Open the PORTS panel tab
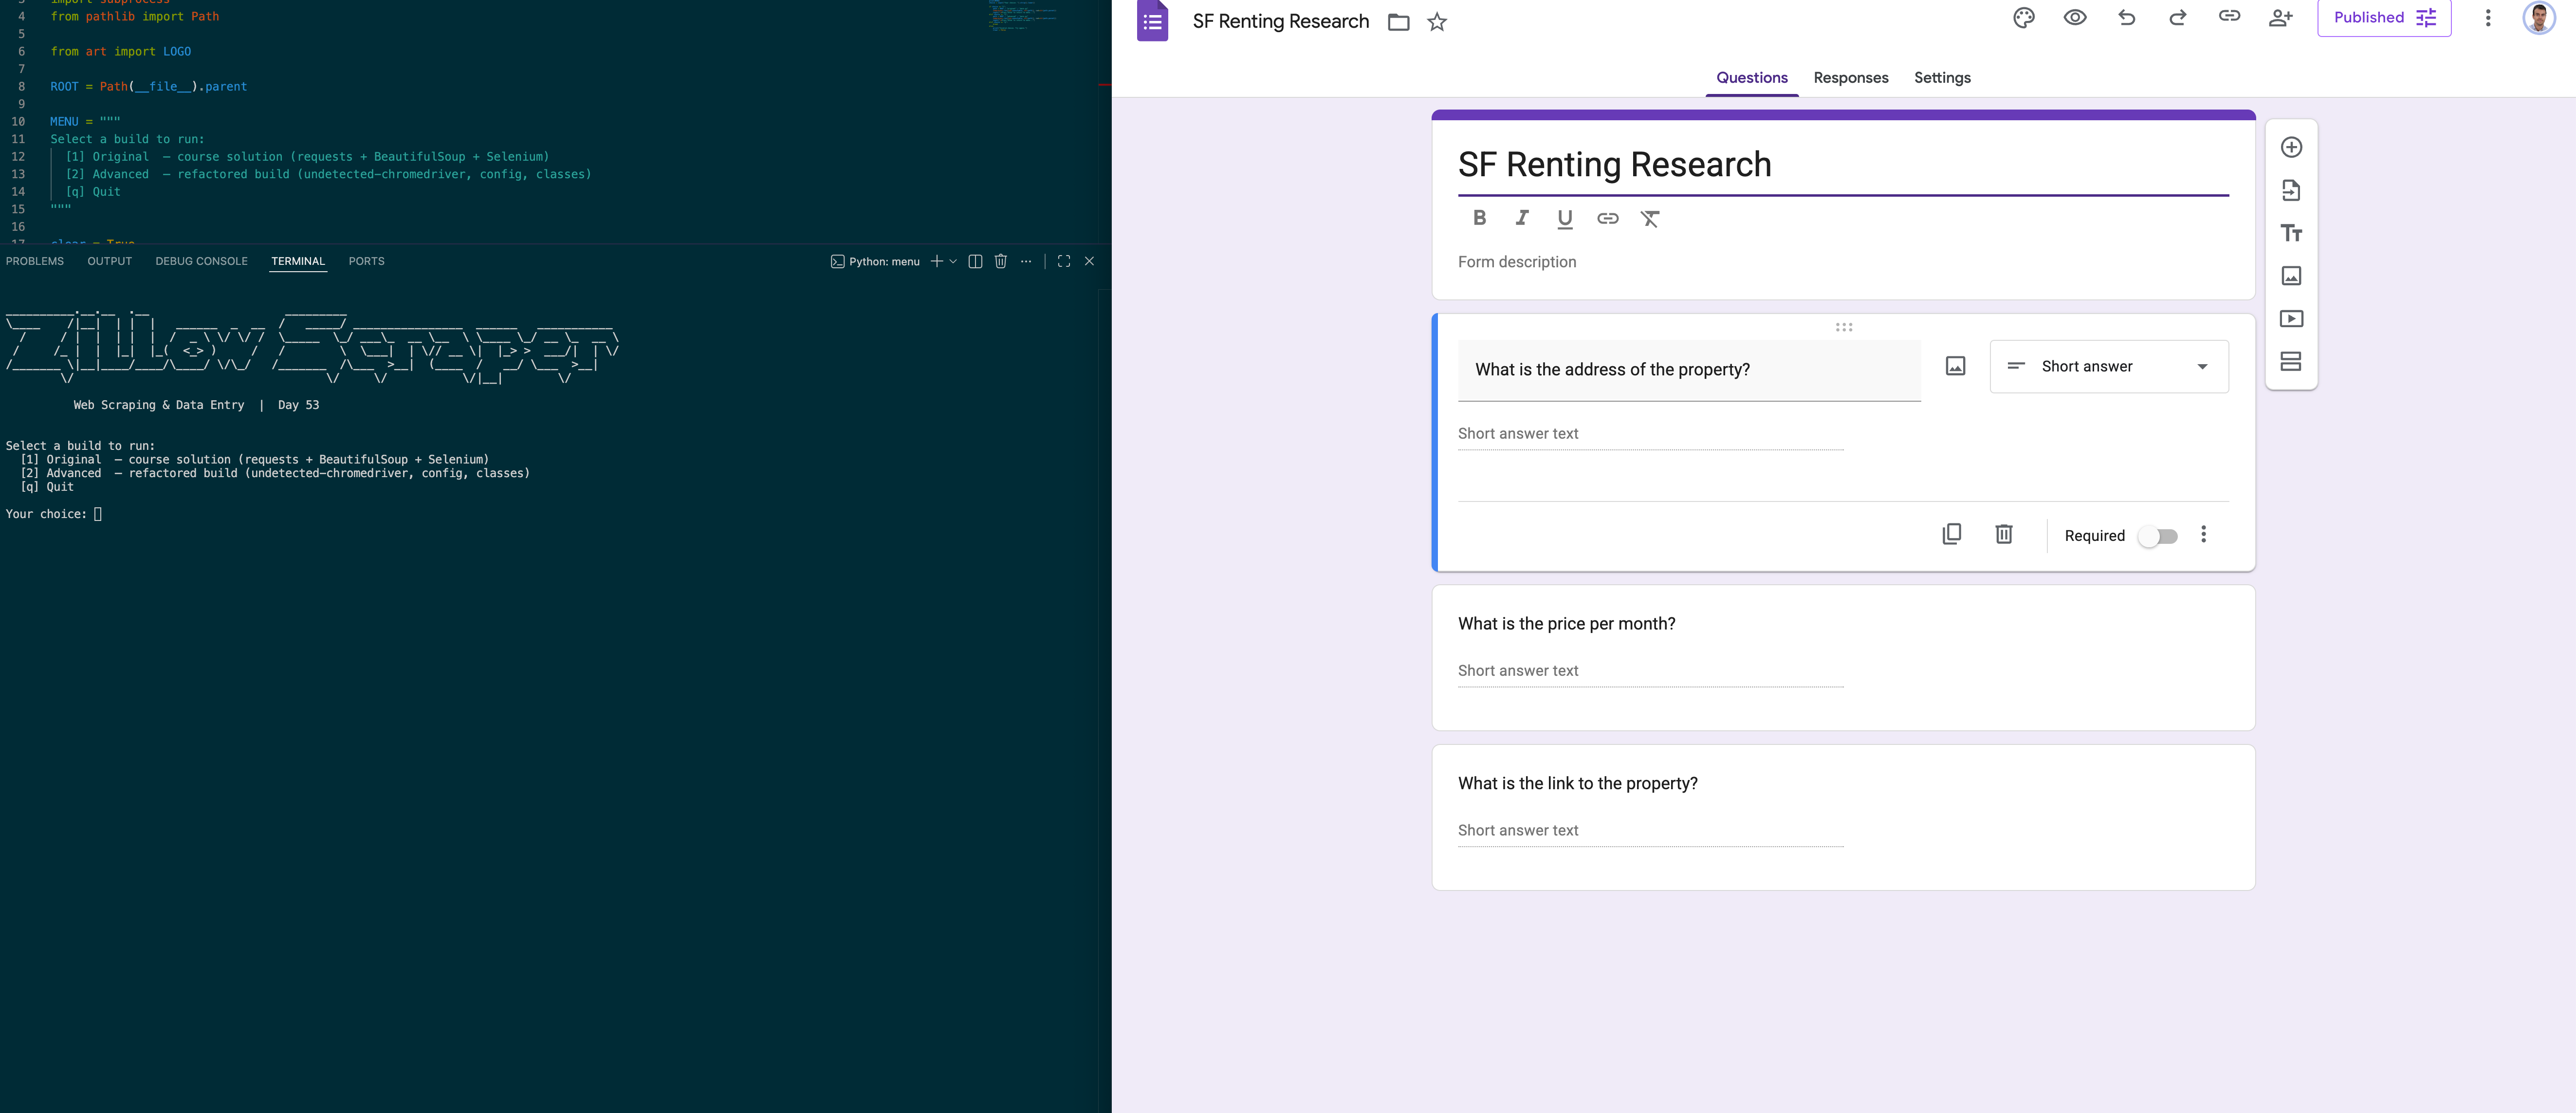 point(366,261)
